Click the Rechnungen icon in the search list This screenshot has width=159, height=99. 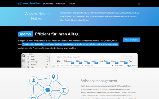(x=28, y=62)
